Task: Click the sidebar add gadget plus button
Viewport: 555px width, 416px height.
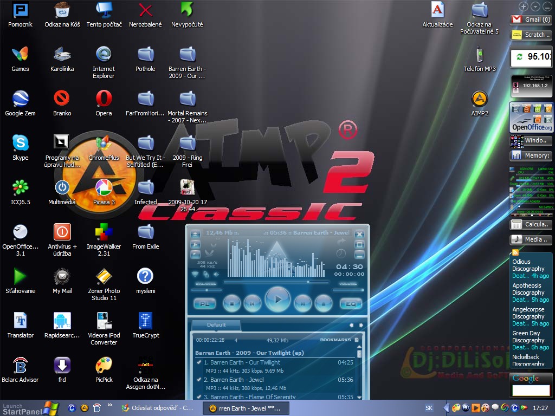Action: coord(523,6)
